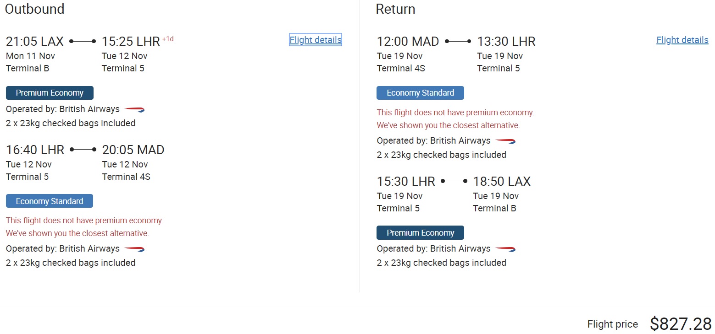Click the +1d next-day arrival indicator
Viewport: 715px width, 334px height.
(x=168, y=39)
